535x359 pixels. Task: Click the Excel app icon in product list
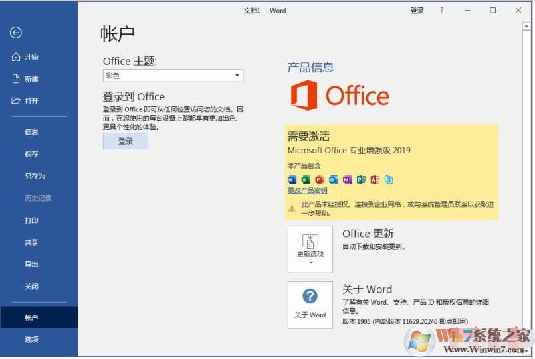point(306,179)
